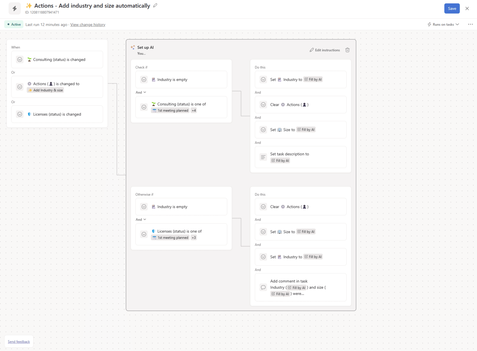Viewport: 477px width, 351px height.
Task: Select the Add Industry & size tag
Action: pos(46,90)
